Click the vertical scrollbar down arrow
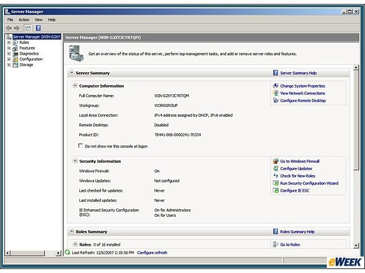Screen dimensions: 365x273 (356, 245)
